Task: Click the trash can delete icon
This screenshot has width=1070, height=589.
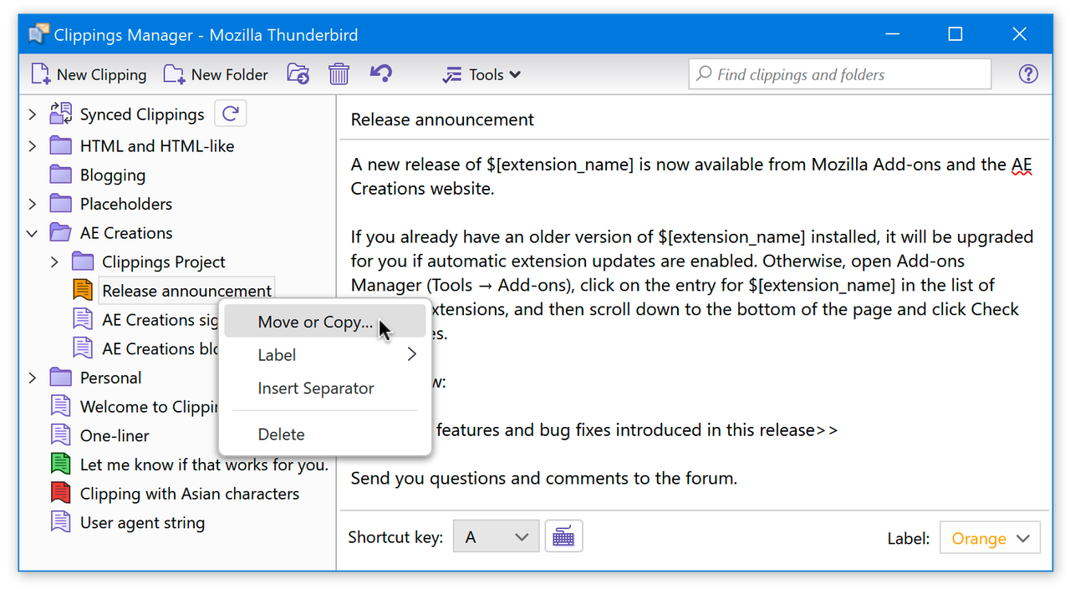Action: point(339,74)
